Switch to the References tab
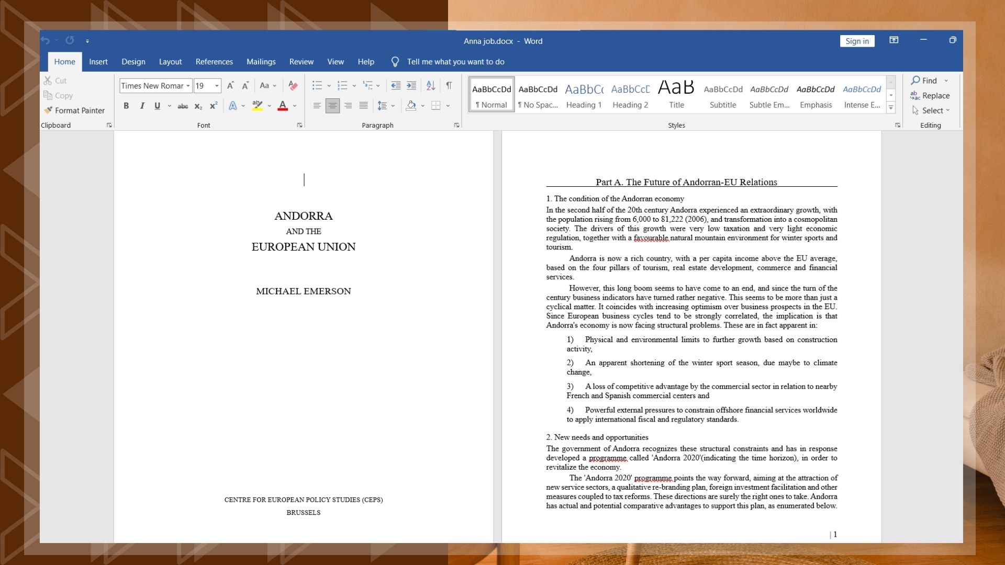This screenshot has height=565, width=1005. [214, 62]
